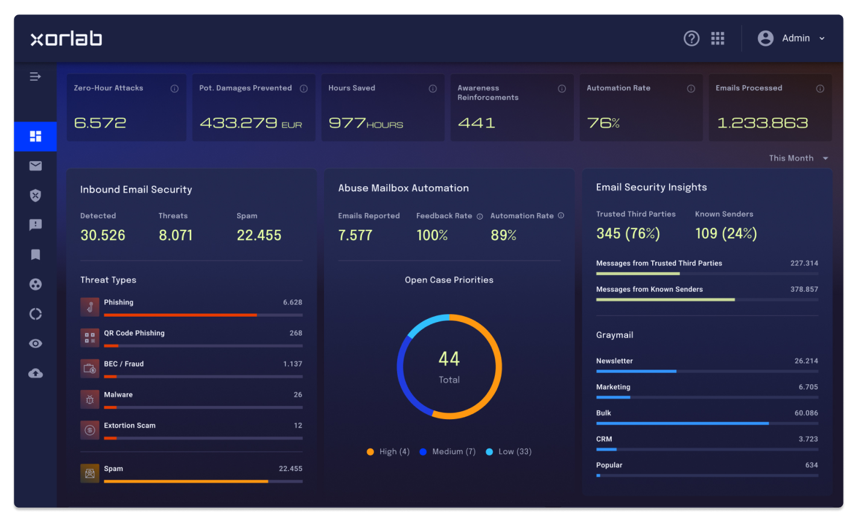Collapse the sidebar menu toggle icon

(x=36, y=77)
